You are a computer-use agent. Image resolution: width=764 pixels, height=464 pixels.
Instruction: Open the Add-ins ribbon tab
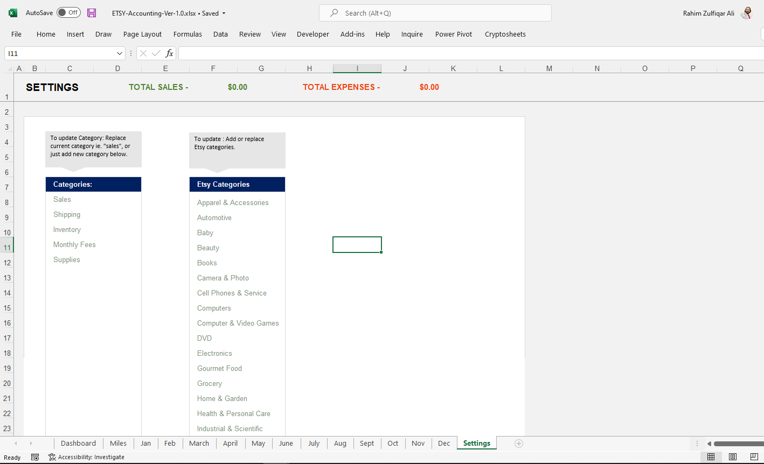pos(352,34)
